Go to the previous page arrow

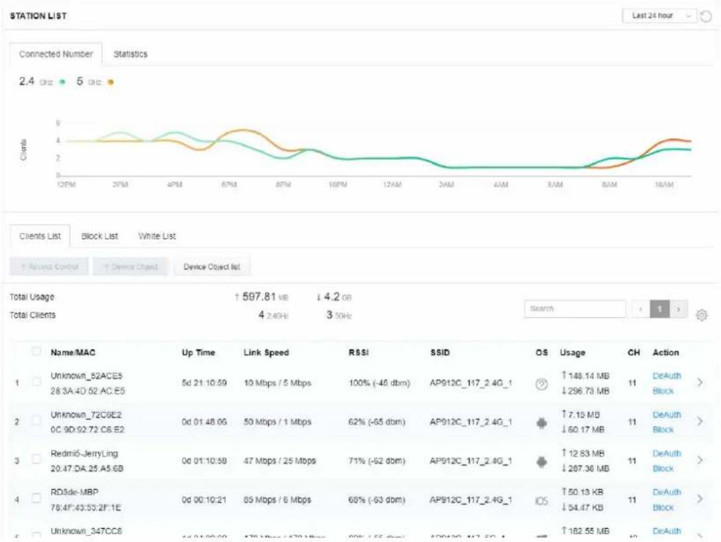(x=641, y=309)
